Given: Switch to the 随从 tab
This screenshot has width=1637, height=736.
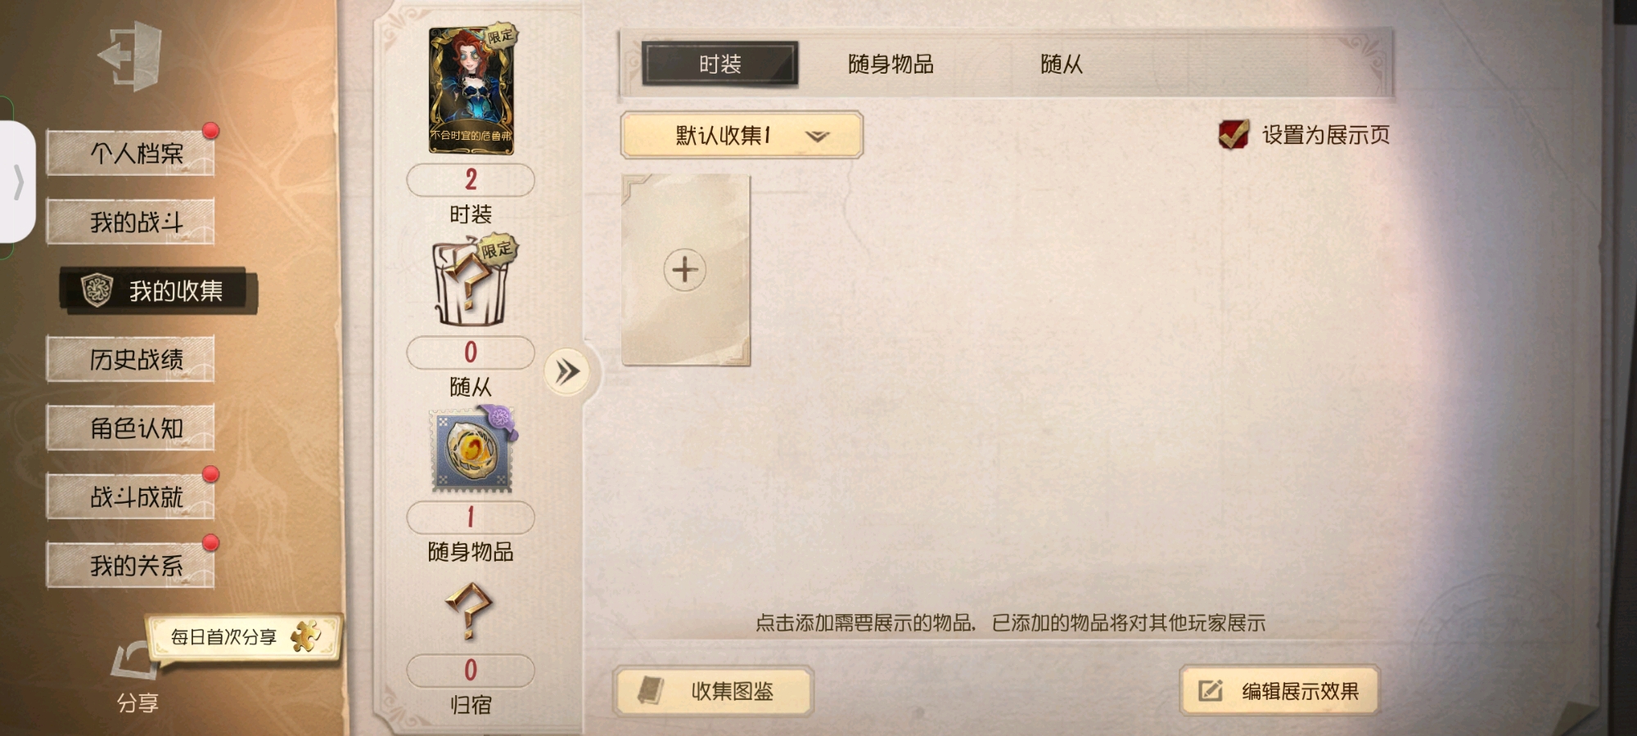Looking at the screenshot, I should click(x=1061, y=64).
